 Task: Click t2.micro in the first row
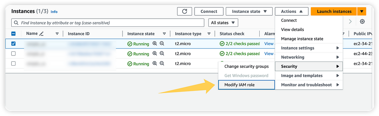click(183, 44)
